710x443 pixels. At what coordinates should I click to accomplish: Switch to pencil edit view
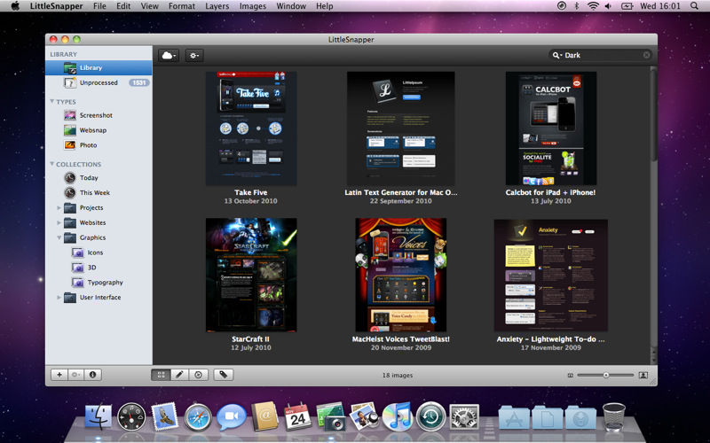[x=180, y=375]
